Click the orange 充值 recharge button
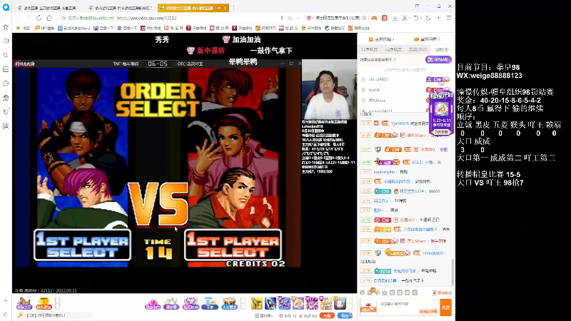Viewport: 571px width, 321px height. coord(327,315)
